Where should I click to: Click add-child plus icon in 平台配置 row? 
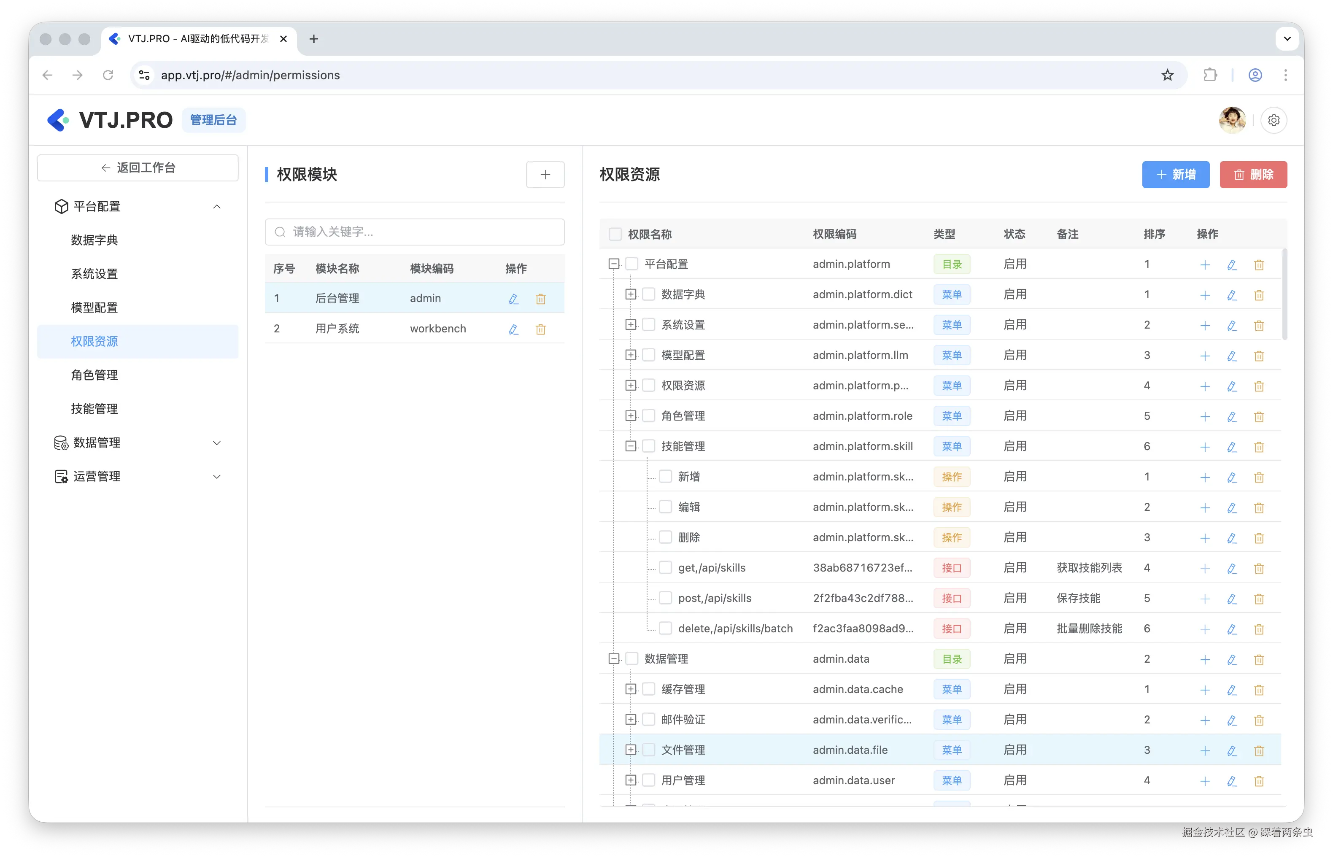(1204, 264)
